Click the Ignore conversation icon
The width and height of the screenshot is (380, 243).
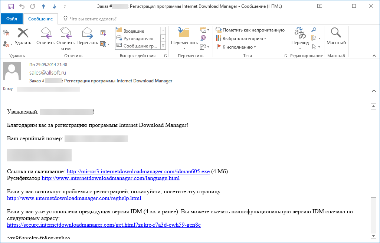pyautogui.click(x=6, y=33)
